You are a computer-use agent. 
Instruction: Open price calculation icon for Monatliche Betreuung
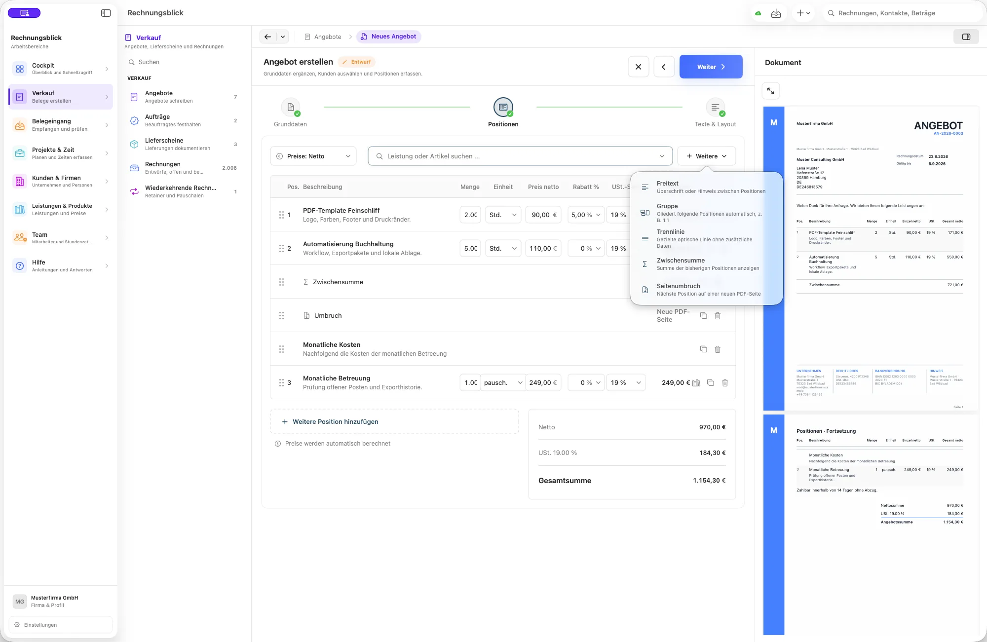(x=696, y=383)
